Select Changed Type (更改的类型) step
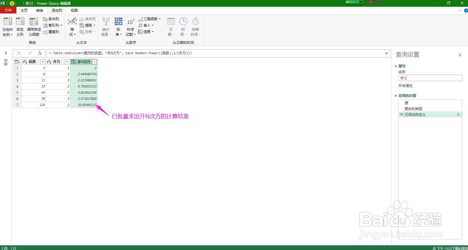This screenshot has height=250, width=468. click(430, 109)
